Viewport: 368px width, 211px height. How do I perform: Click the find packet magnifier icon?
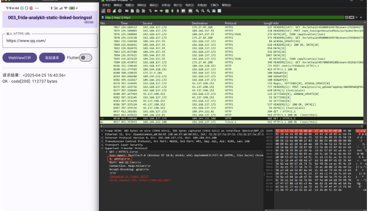click(150, 11)
